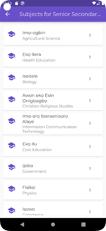This screenshot has width=106, height=231.
Task: Click the Subjects for Senior Secondary title
Action: click(x=60, y=14)
